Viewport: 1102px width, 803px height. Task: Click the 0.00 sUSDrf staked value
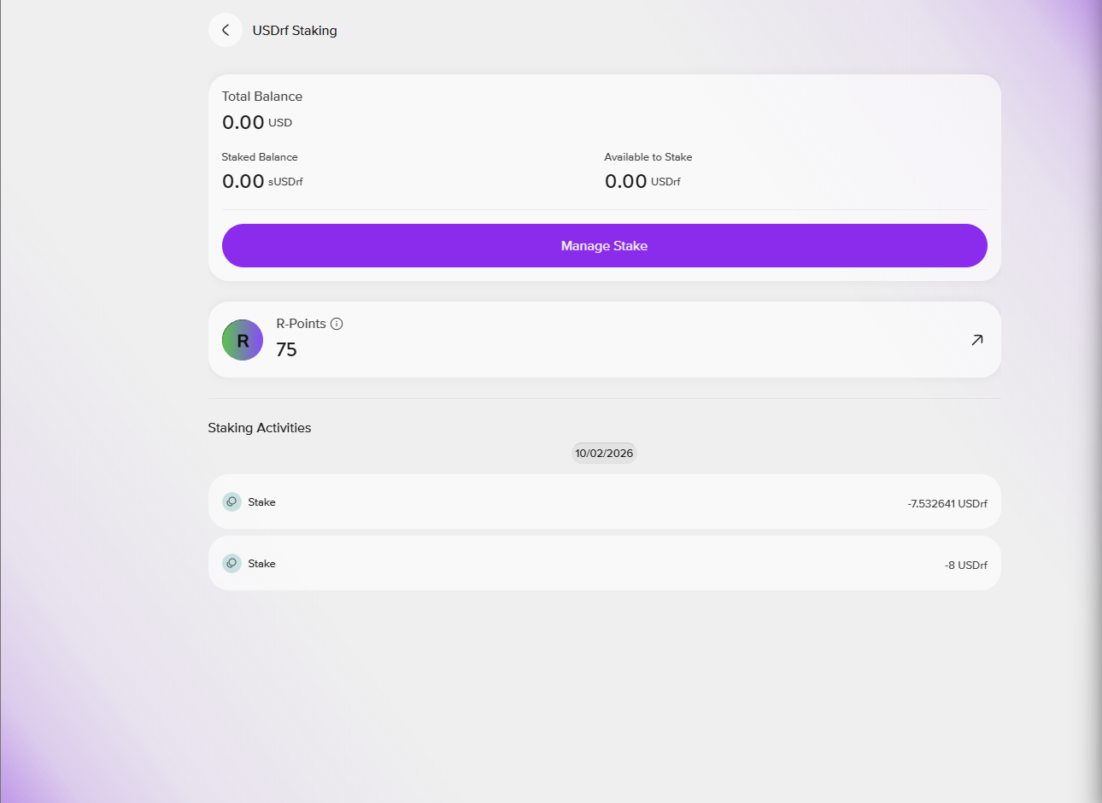point(262,181)
